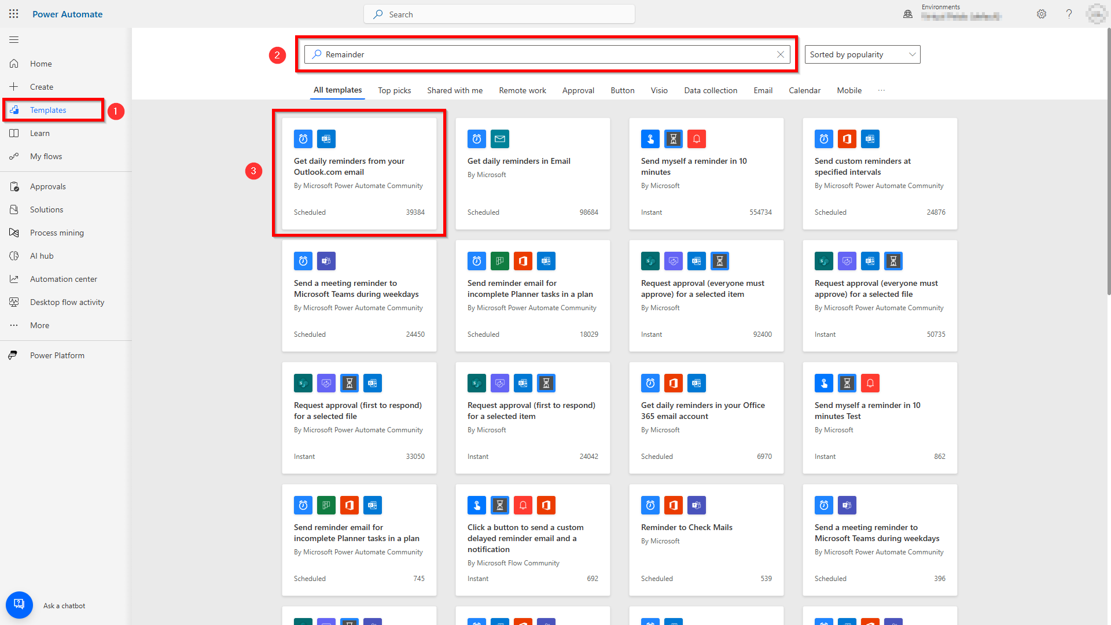This screenshot has width=1111, height=625.
Task: Open the Ask a chatbot button
Action: pyautogui.click(x=19, y=605)
